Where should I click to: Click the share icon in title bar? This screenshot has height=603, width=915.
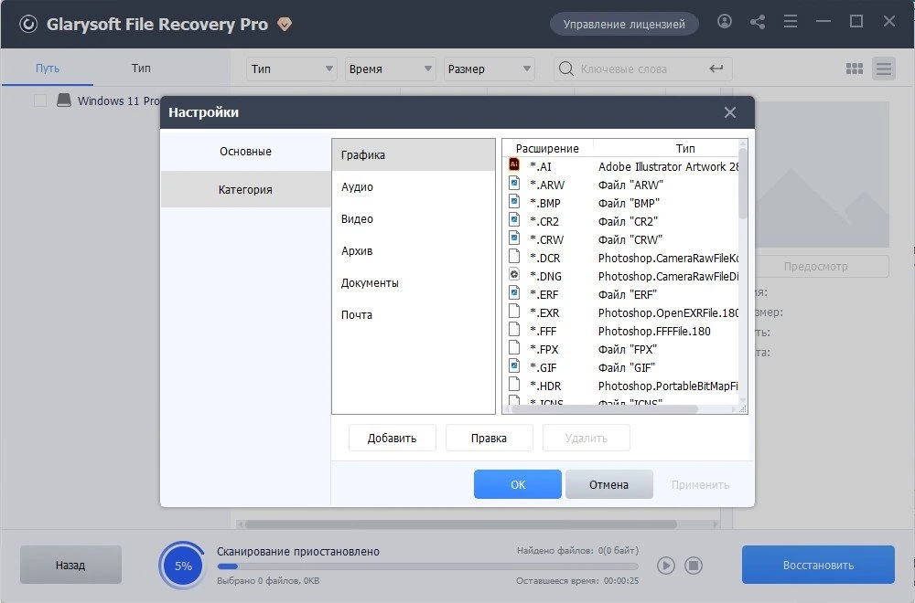click(x=758, y=22)
